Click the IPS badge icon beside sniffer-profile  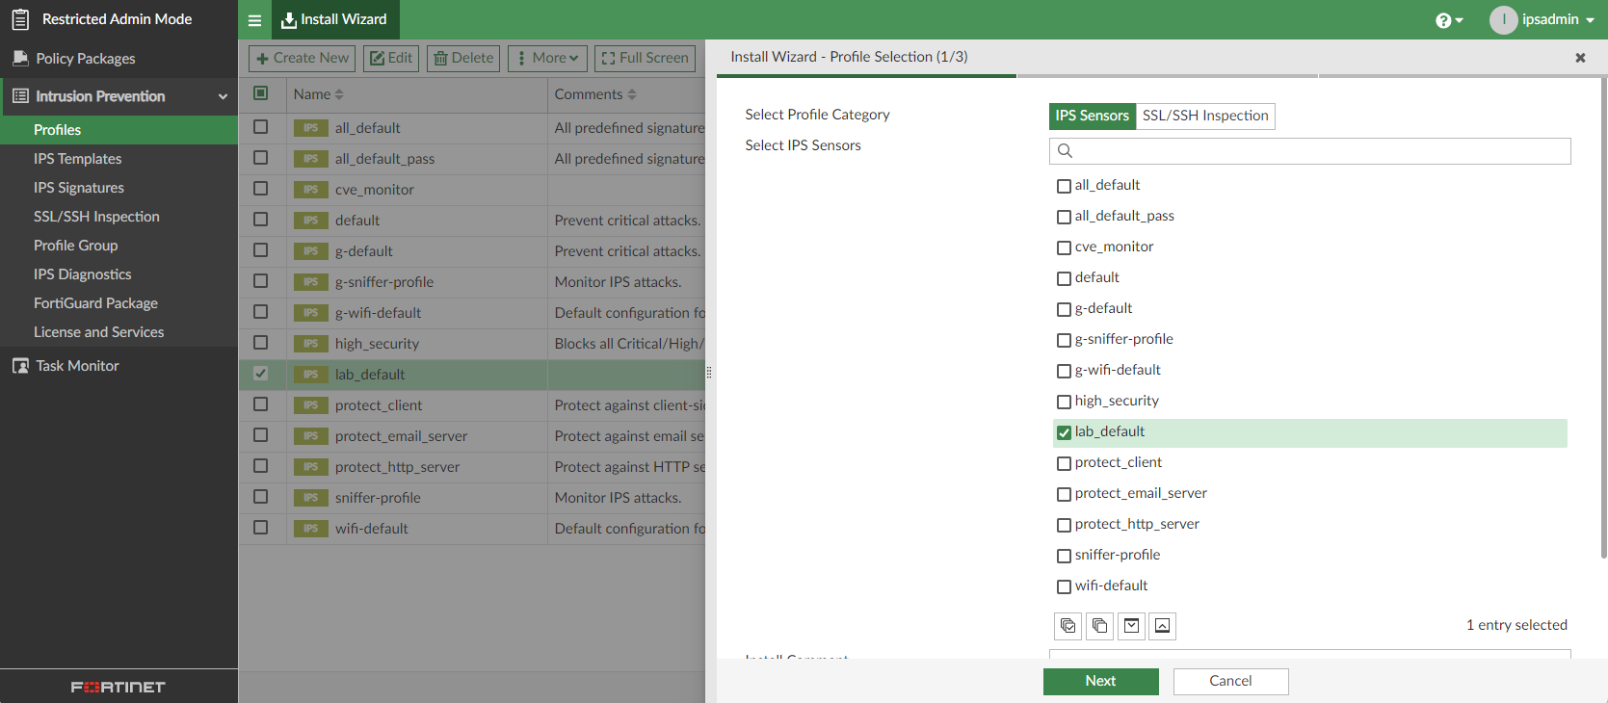pyautogui.click(x=310, y=498)
